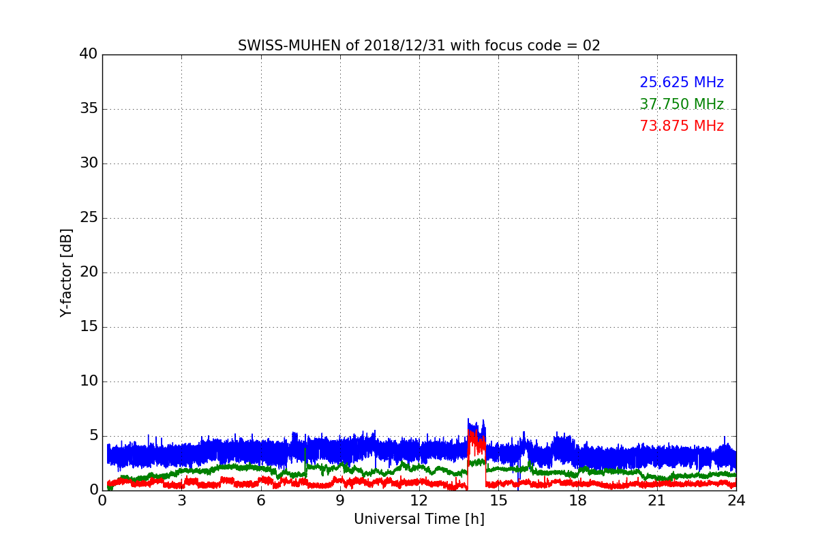Click the x-axis tick value 6

point(261,501)
